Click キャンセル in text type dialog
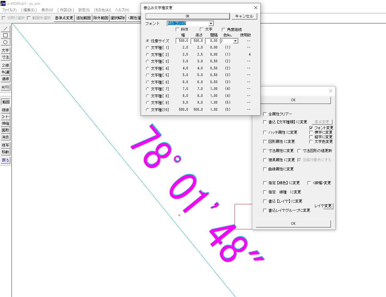 244,16
